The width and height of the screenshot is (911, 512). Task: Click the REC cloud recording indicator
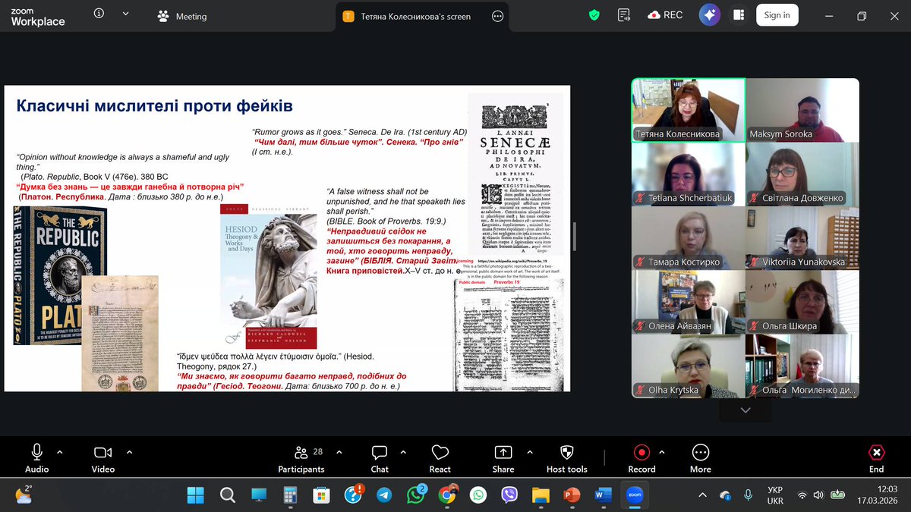point(667,15)
